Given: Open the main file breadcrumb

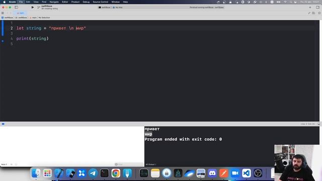Looking at the screenshot, I should click(33, 18).
